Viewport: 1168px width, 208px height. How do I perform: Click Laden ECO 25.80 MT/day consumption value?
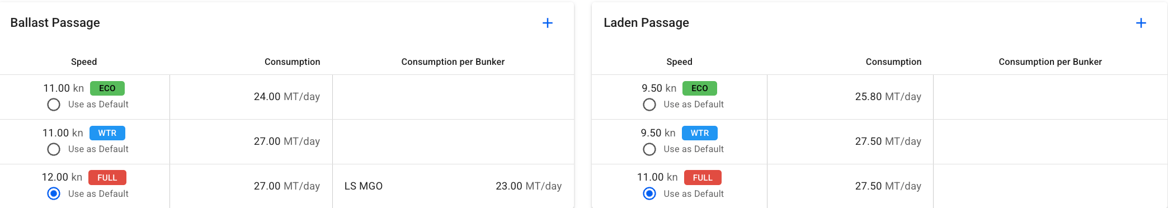(x=888, y=97)
